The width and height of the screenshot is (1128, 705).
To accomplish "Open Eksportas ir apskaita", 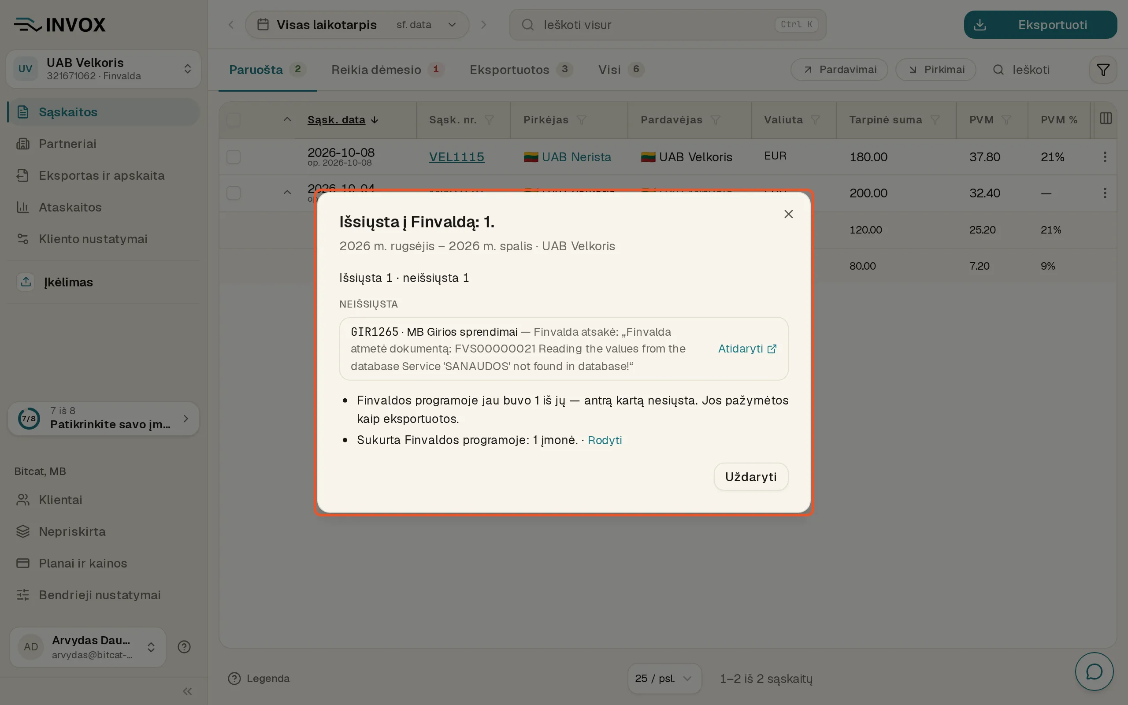I will [x=103, y=175].
